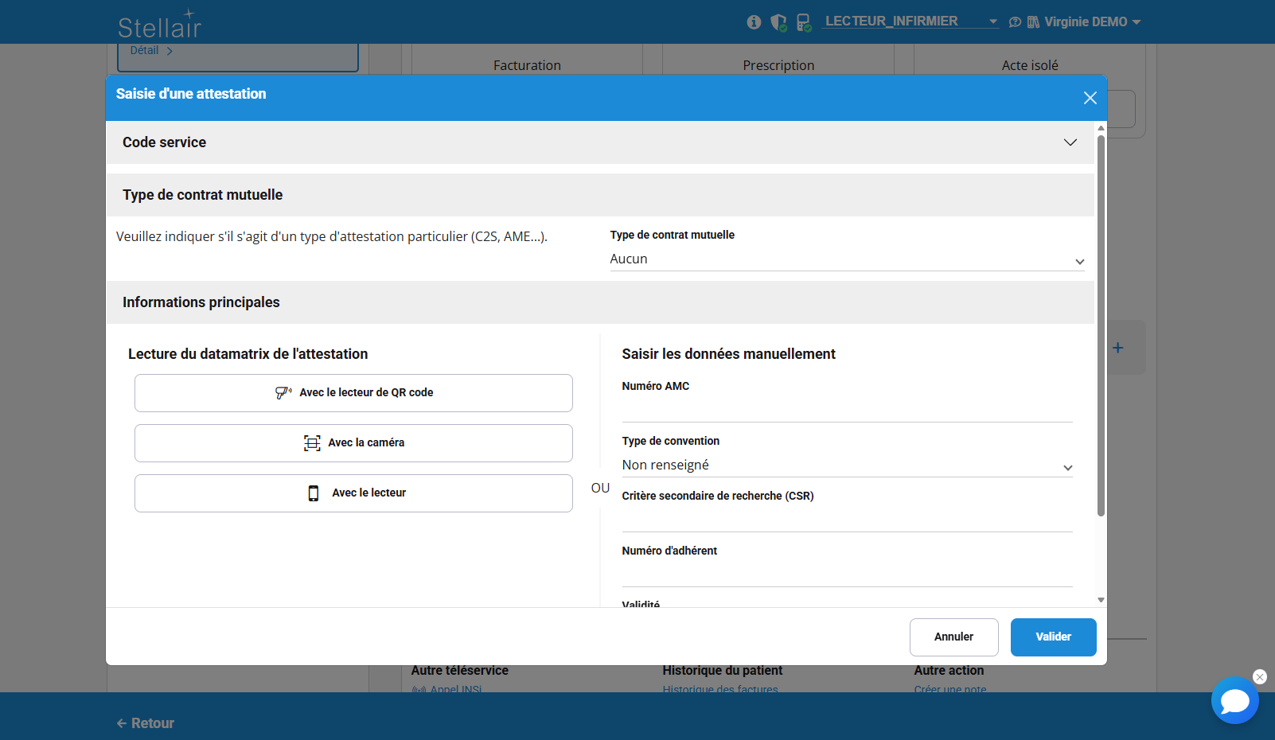Click the Informations principales section header
1275x740 pixels.
point(600,302)
